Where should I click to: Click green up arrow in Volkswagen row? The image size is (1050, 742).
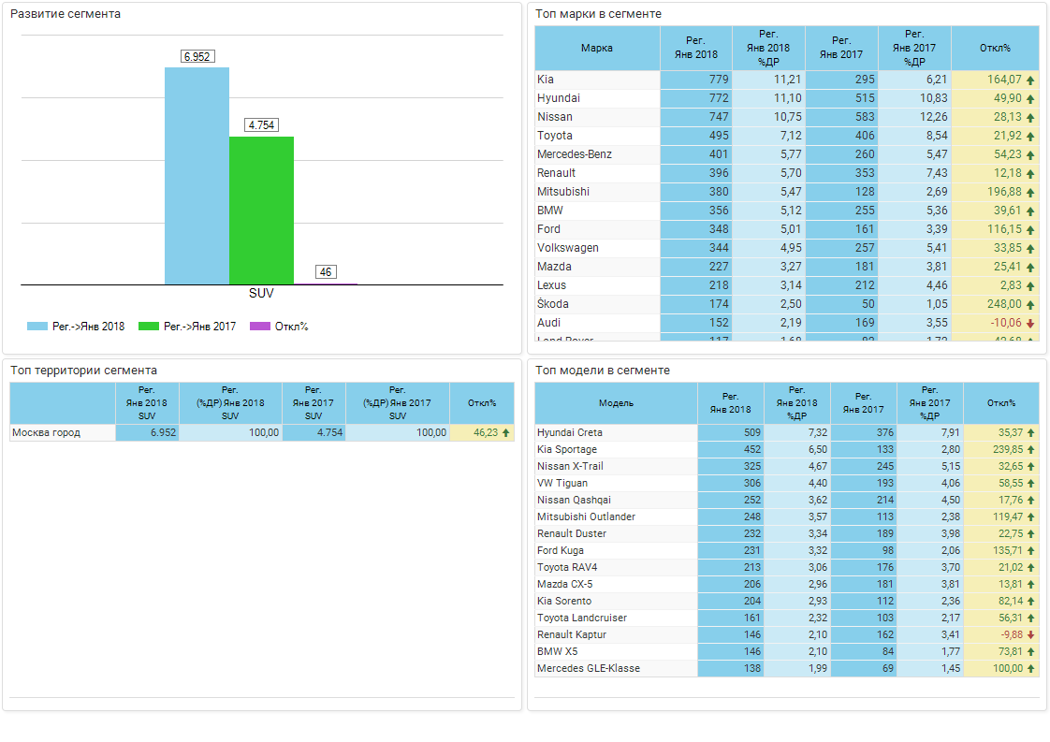pos(1030,249)
